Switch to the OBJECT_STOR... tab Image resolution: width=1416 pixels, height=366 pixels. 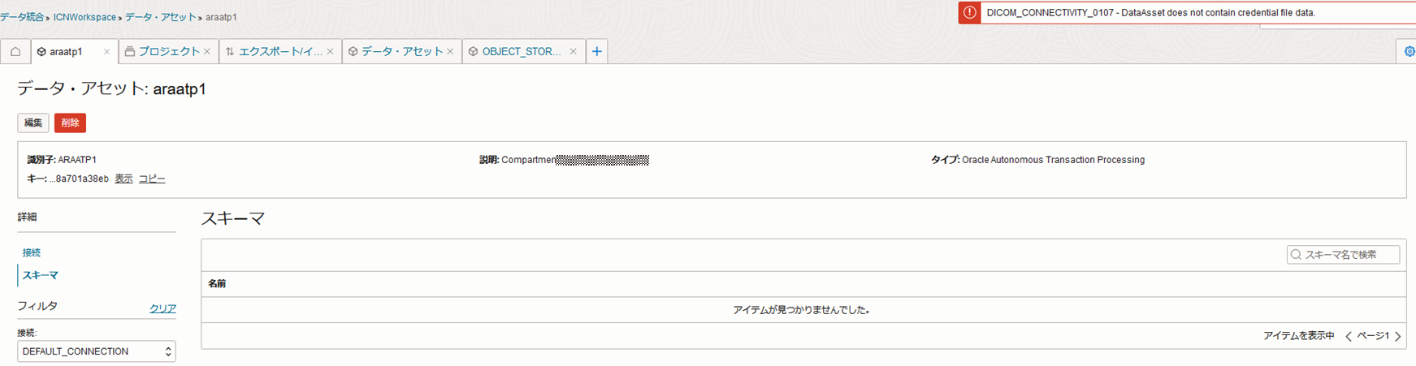pos(522,51)
